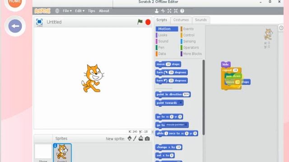This screenshot has height=162, width=289.
Task: Click the back arrow button
Action: pyautogui.click(x=15, y=26)
